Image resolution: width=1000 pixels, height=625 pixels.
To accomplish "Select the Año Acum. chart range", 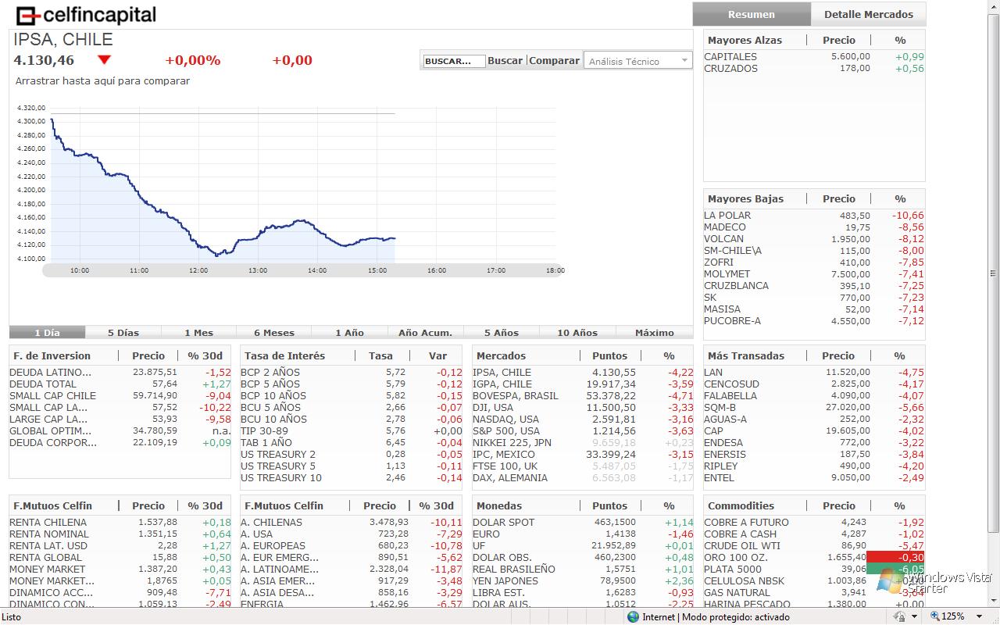I will [x=425, y=333].
